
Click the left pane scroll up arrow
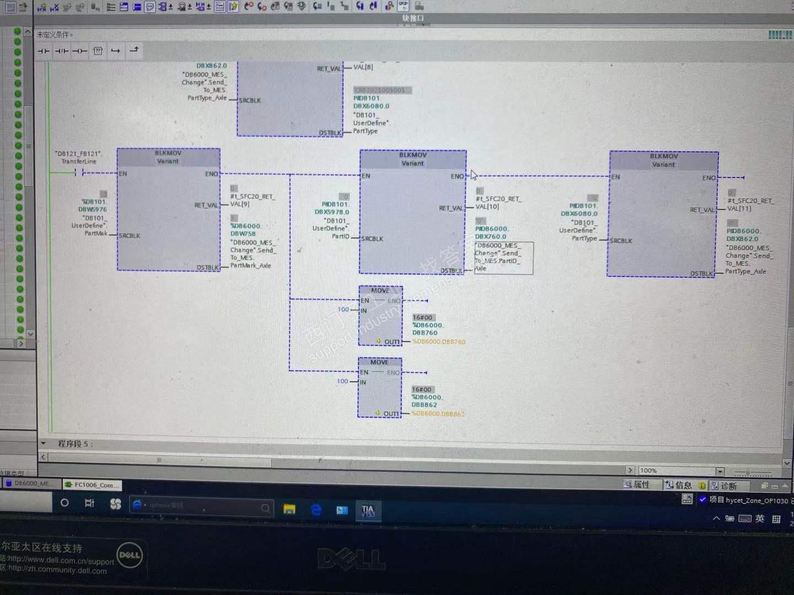click(28, 32)
